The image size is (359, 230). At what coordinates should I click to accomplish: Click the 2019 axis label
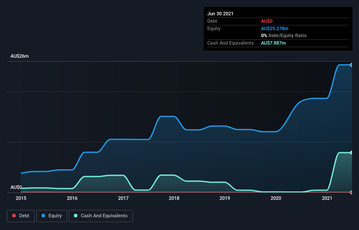(225, 198)
